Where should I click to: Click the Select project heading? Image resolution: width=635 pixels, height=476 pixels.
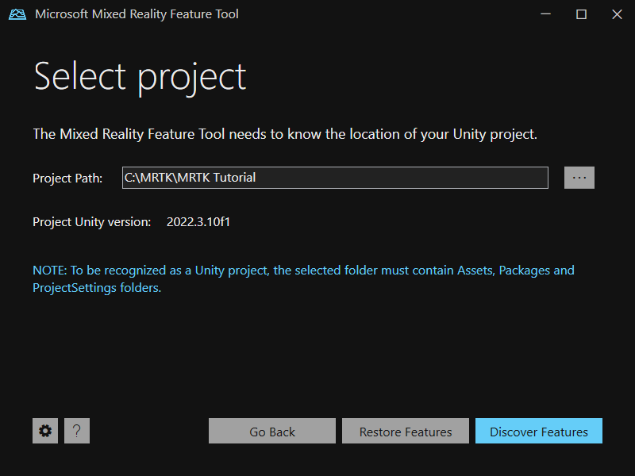click(x=140, y=75)
